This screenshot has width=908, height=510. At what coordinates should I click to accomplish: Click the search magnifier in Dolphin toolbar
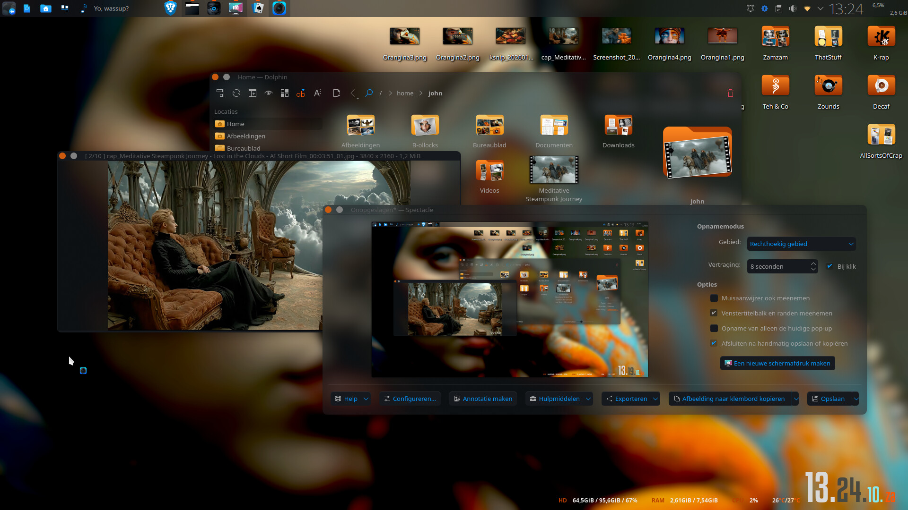point(369,93)
